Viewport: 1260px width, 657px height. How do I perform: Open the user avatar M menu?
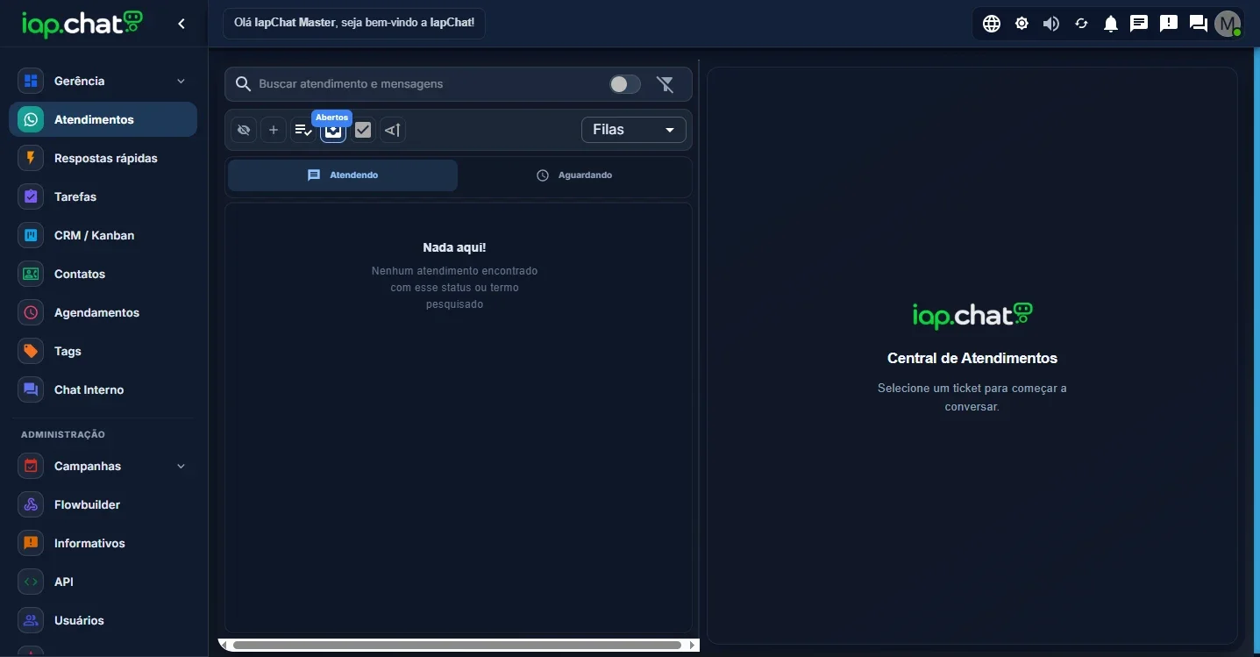click(1228, 24)
